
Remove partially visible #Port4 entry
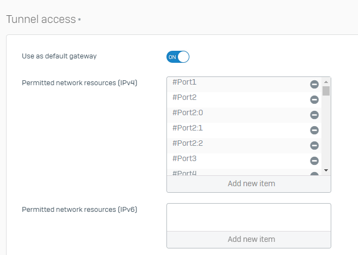[x=314, y=174]
